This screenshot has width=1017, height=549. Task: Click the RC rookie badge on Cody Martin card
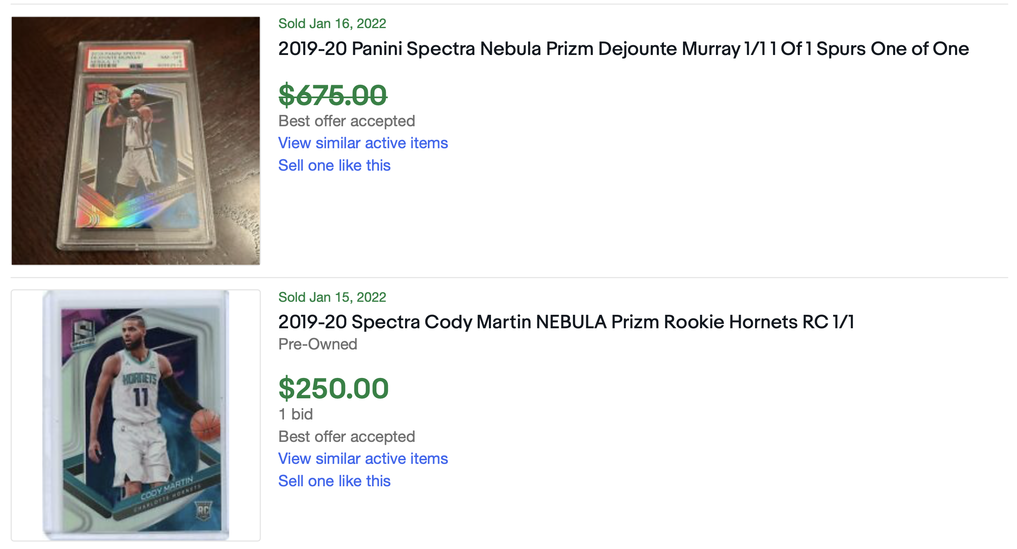tap(203, 510)
